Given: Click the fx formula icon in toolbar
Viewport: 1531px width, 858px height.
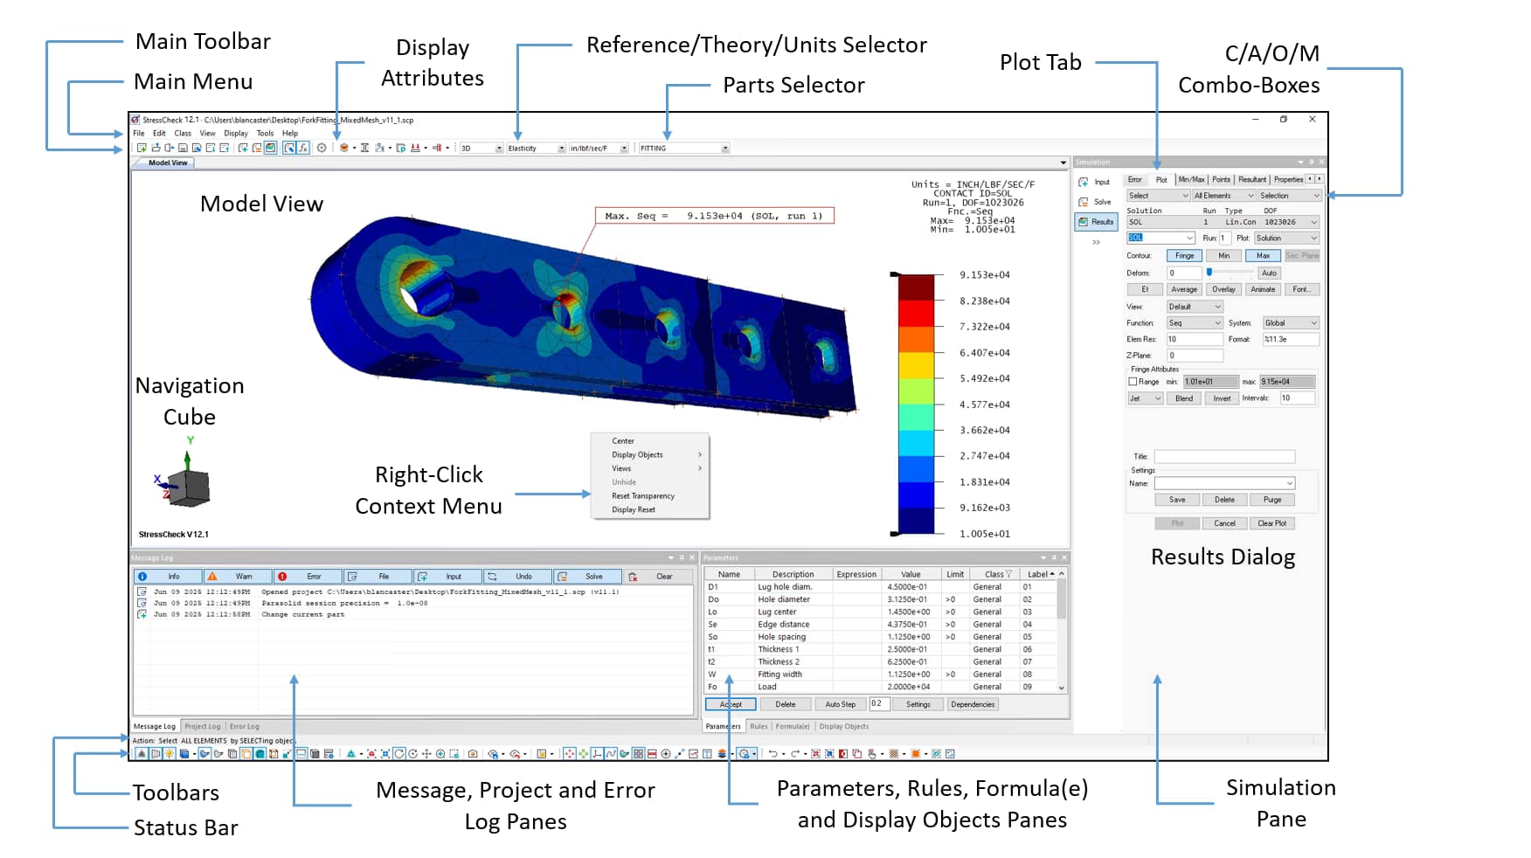Looking at the screenshot, I should pos(302,149).
